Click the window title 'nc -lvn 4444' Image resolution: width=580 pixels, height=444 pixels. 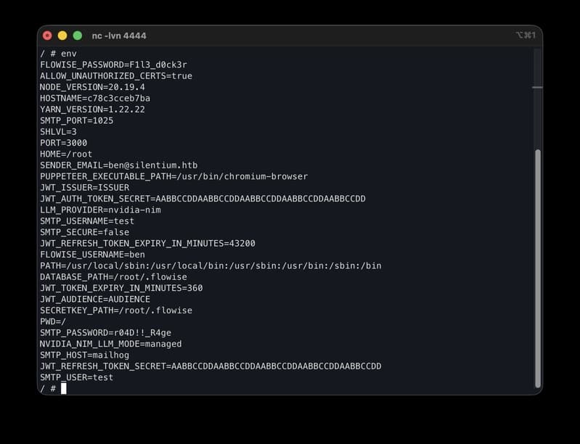click(x=119, y=36)
